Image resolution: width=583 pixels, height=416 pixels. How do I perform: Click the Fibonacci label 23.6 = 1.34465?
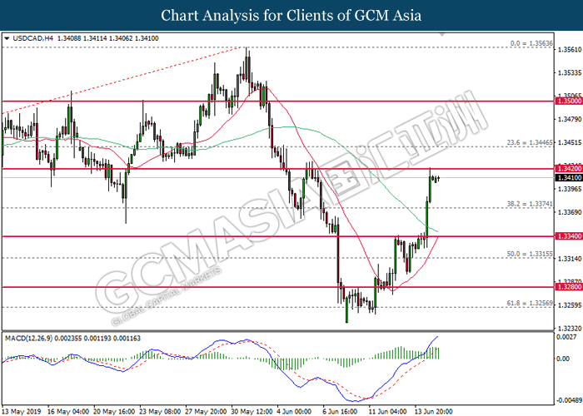(x=530, y=142)
